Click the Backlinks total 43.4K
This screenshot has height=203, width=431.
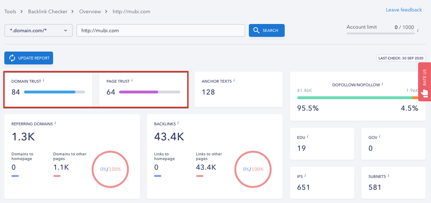pyautogui.click(x=169, y=137)
